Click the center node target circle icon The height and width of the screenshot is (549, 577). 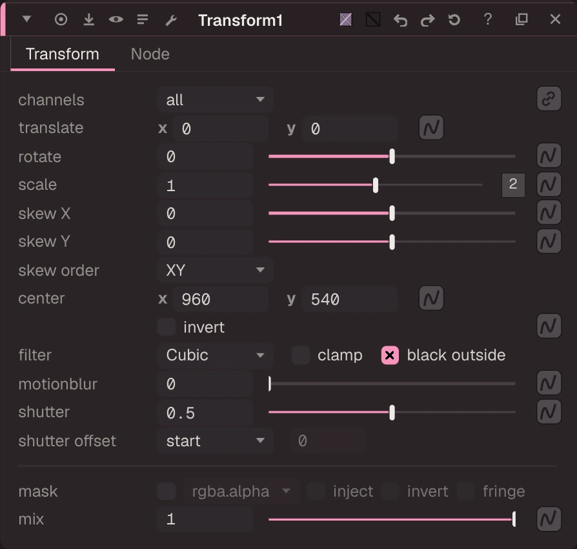(61, 19)
